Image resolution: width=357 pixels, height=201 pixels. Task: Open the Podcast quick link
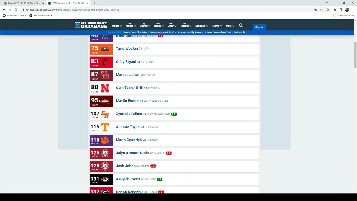(x=239, y=32)
